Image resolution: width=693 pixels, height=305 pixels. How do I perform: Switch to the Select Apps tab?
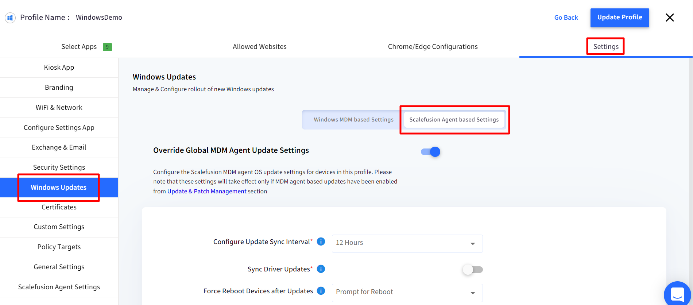coord(86,47)
